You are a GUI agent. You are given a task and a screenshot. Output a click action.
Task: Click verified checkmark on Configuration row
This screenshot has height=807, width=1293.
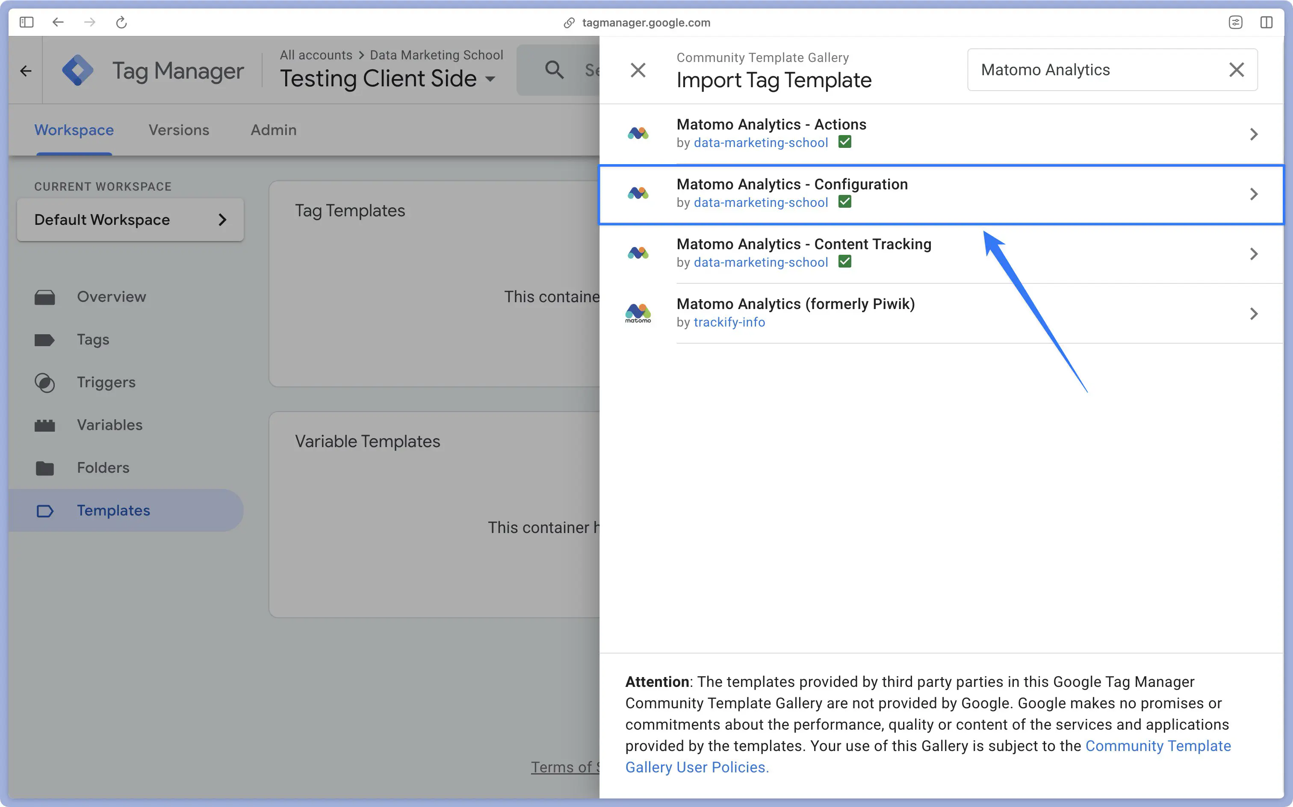(x=844, y=202)
